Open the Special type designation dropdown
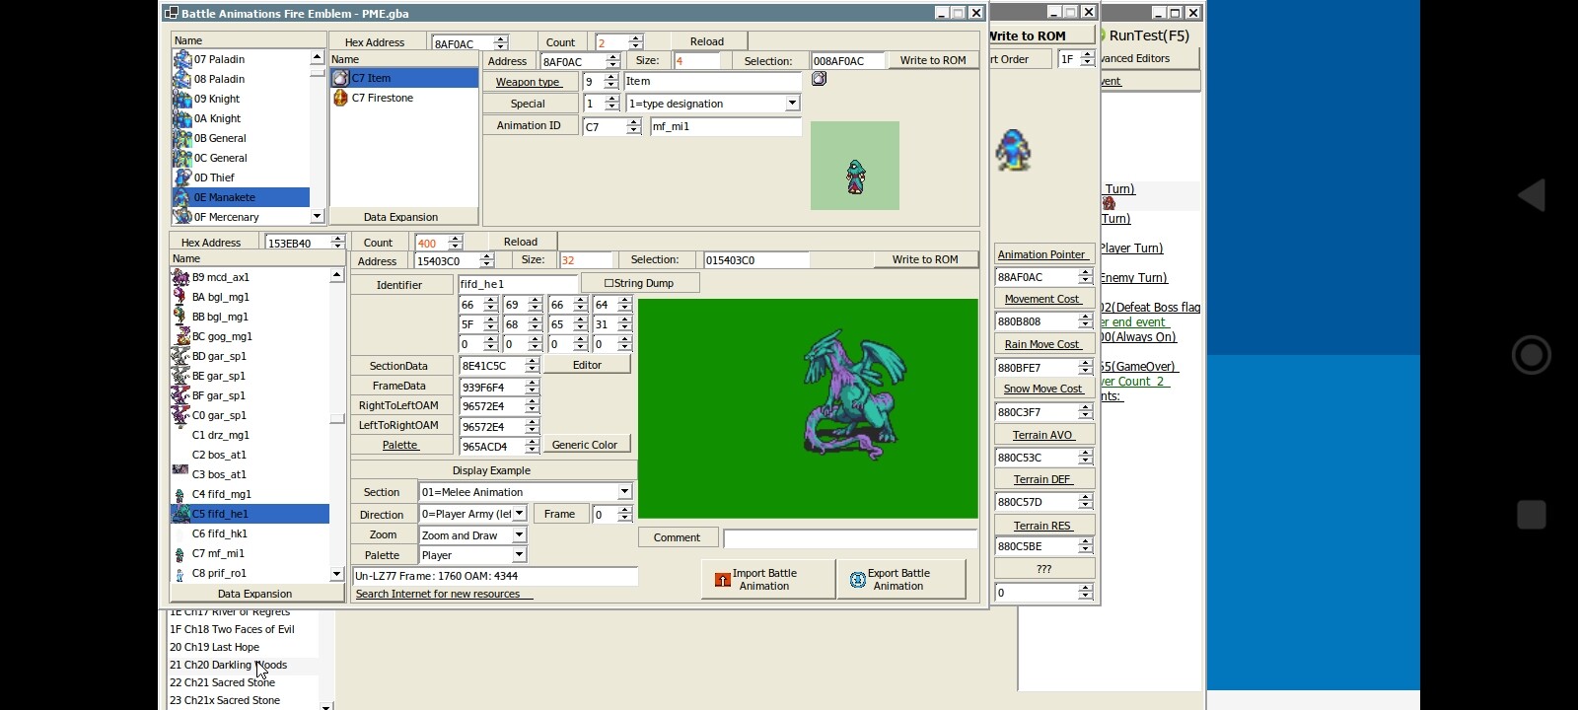This screenshot has height=710, width=1578. click(x=792, y=104)
